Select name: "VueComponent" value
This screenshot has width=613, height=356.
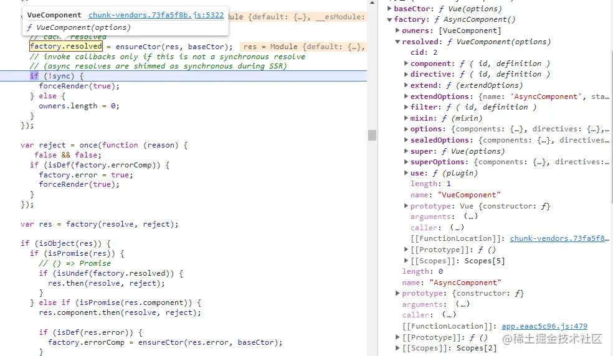[x=468, y=195]
